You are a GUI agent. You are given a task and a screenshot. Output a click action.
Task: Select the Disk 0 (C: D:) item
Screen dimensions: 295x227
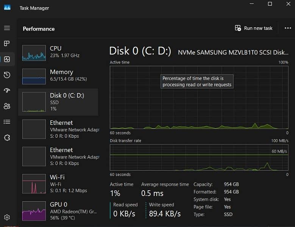(58, 102)
